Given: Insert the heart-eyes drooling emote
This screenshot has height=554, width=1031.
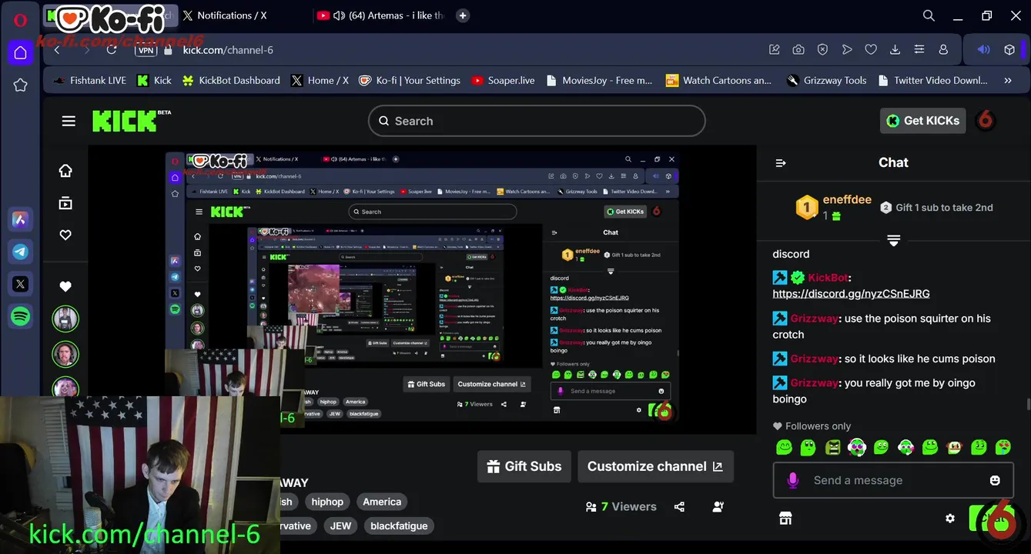Looking at the screenshot, I should point(1003,447).
